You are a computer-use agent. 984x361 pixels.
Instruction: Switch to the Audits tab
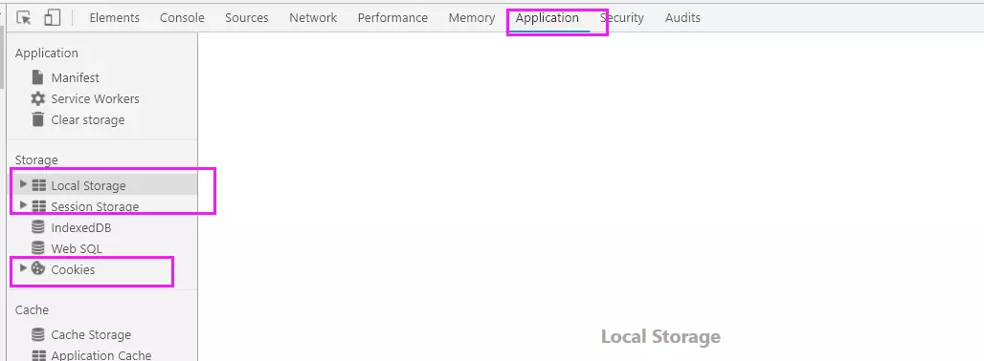pyautogui.click(x=682, y=18)
